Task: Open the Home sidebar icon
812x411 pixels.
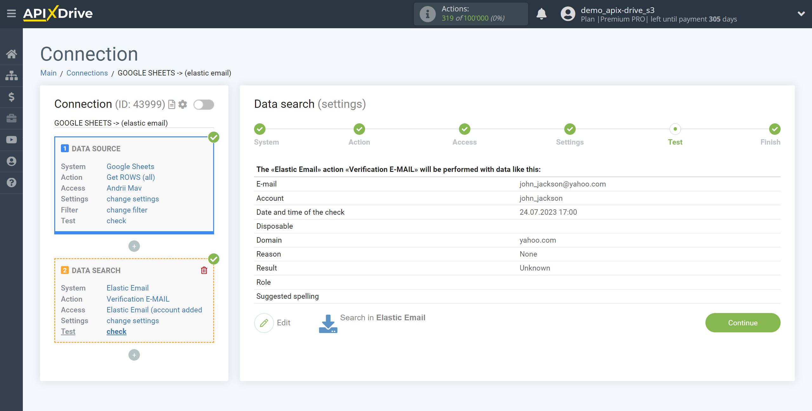Action: [11, 54]
